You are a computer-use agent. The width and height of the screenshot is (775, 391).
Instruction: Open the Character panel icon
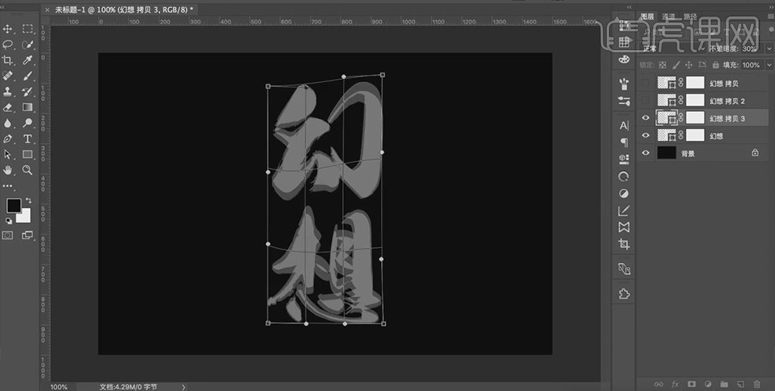coord(624,125)
